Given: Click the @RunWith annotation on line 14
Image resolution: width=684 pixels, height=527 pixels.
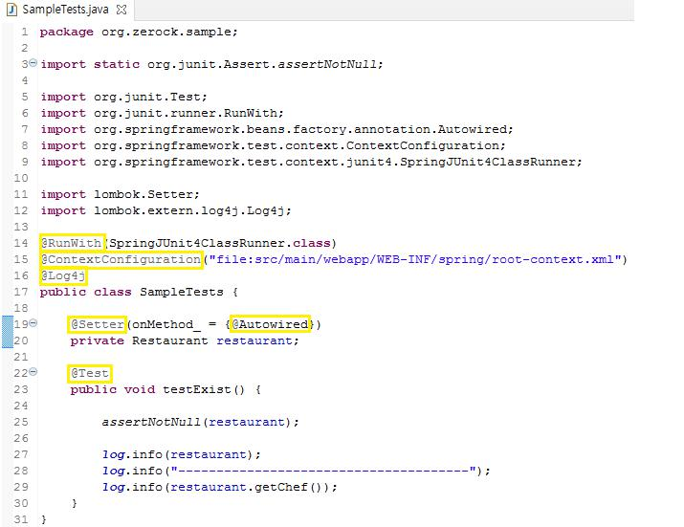Looking at the screenshot, I should (x=72, y=243).
